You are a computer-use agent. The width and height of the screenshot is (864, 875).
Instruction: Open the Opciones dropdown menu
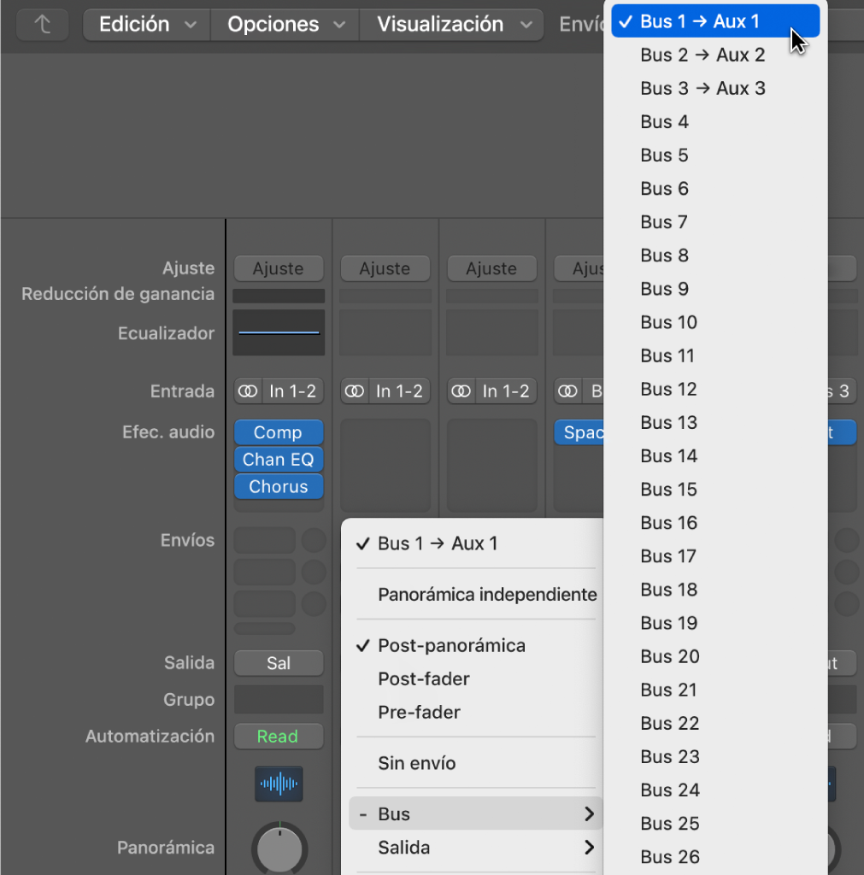pyautogui.click(x=285, y=25)
